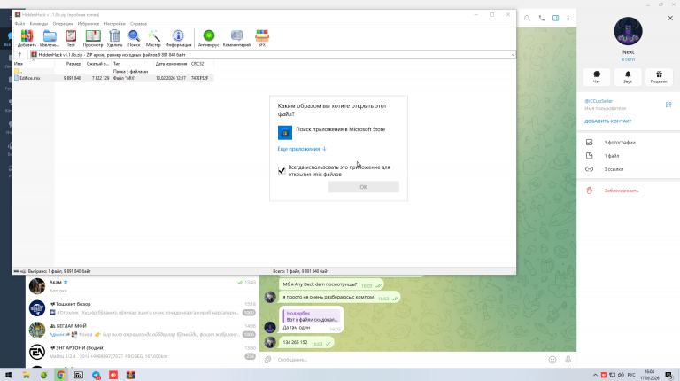Expand the WinRAR archive path dropdown
The width and height of the screenshot is (680, 381).
(513, 55)
